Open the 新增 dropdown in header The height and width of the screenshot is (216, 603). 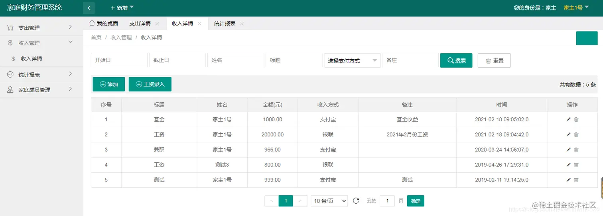click(122, 8)
